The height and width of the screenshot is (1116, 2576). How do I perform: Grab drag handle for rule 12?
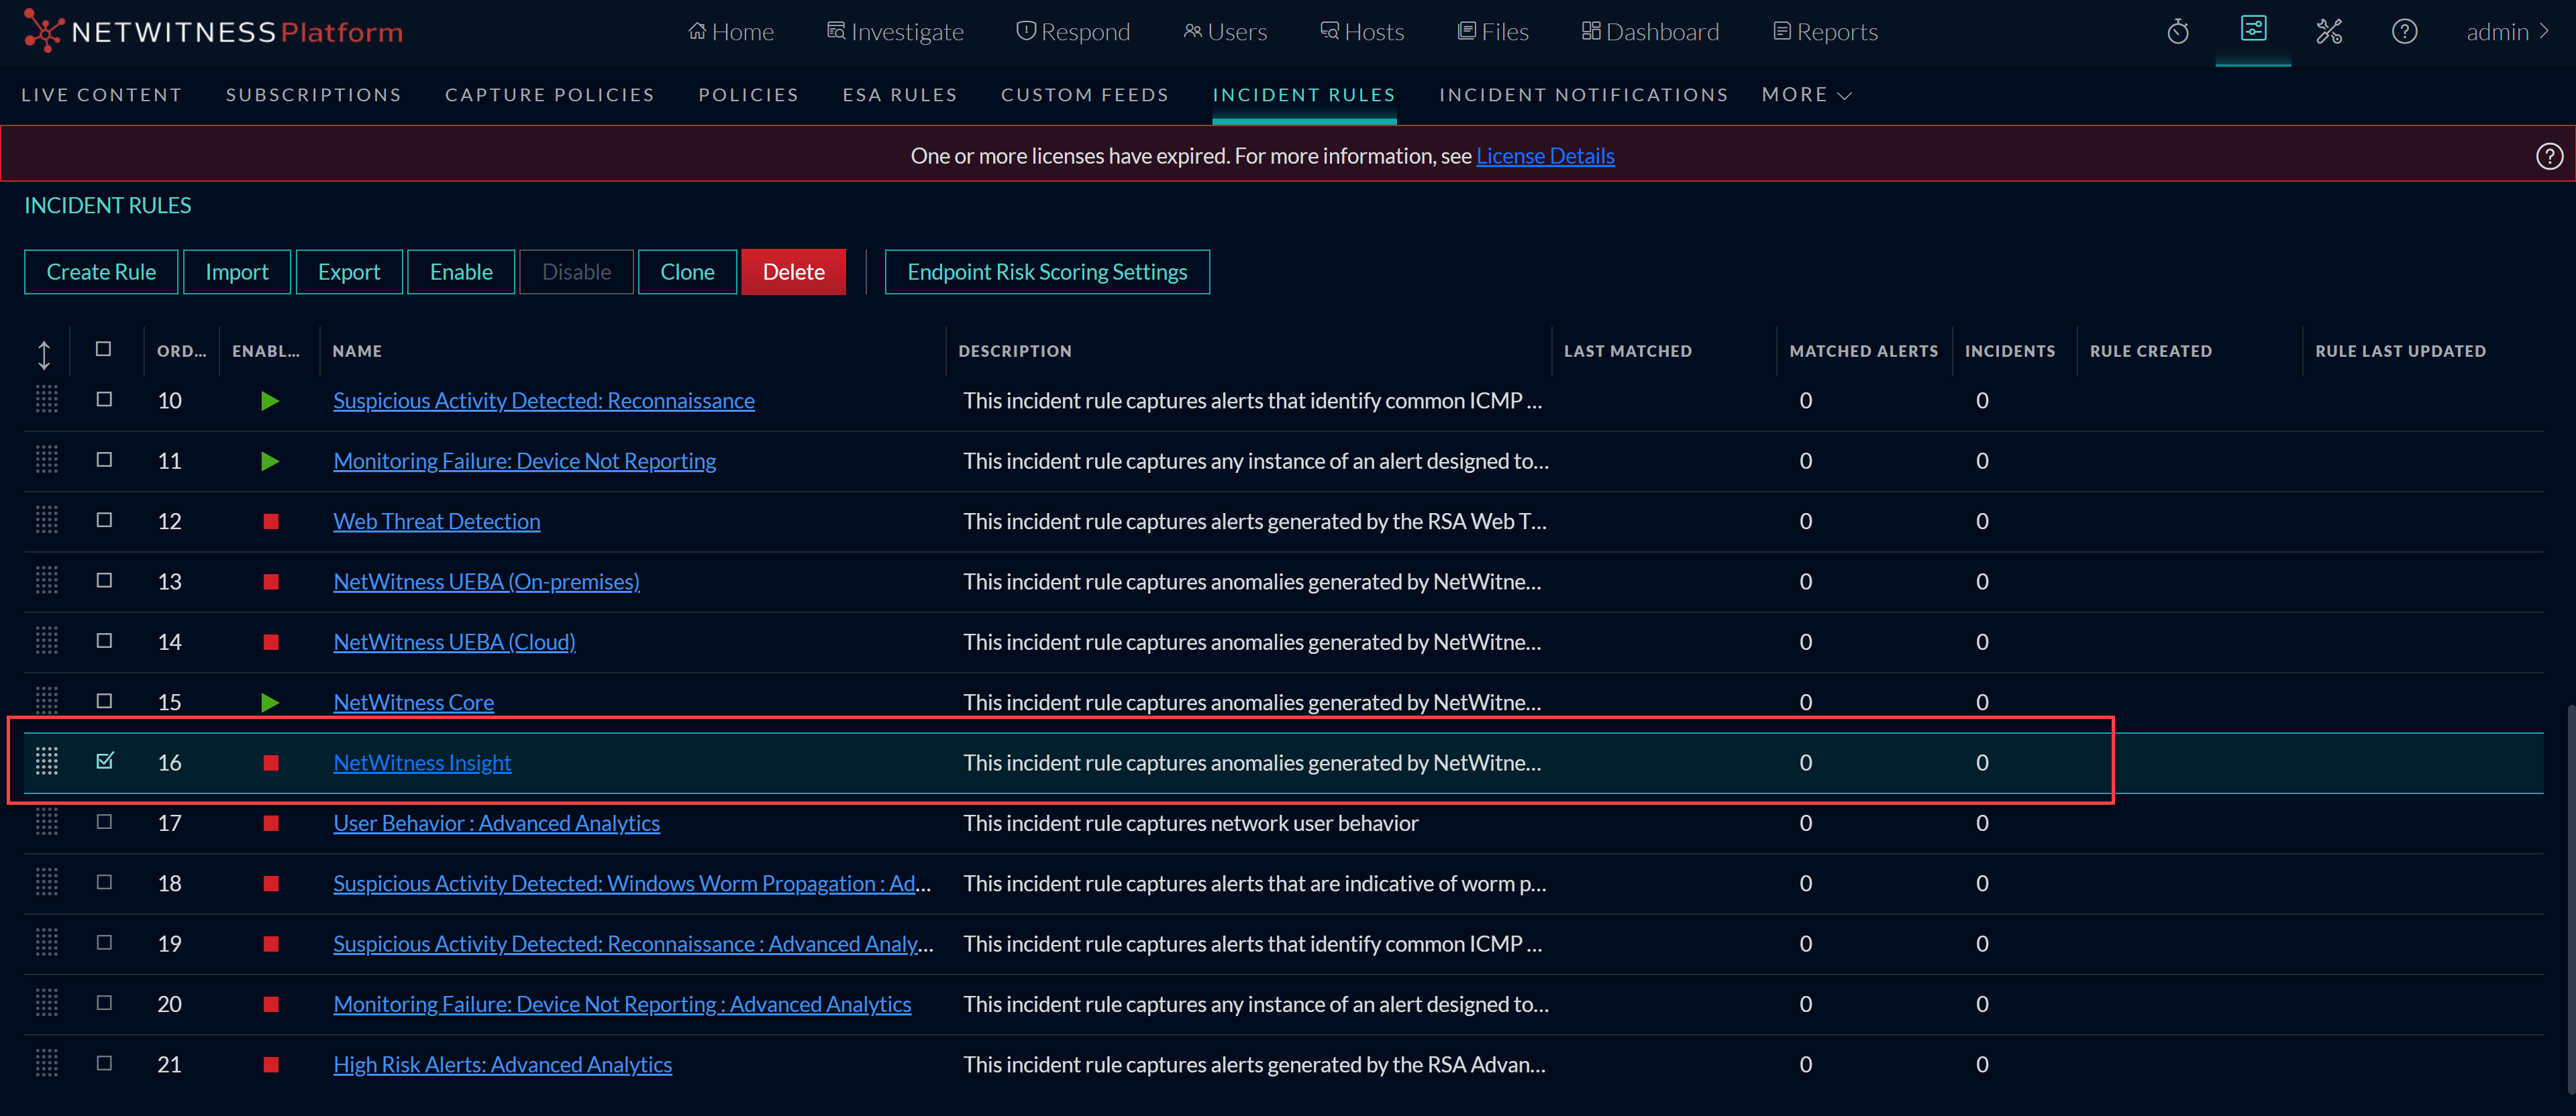47,520
